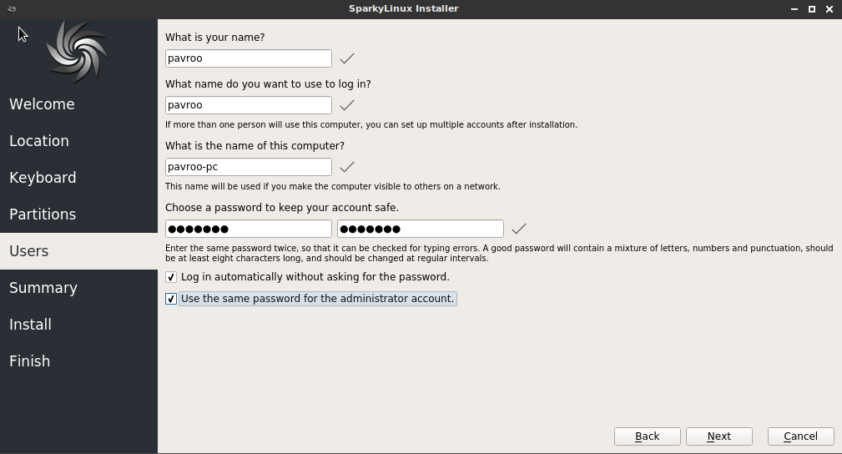Click the password confirmation field
Image resolution: width=842 pixels, height=454 pixels.
(421, 229)
